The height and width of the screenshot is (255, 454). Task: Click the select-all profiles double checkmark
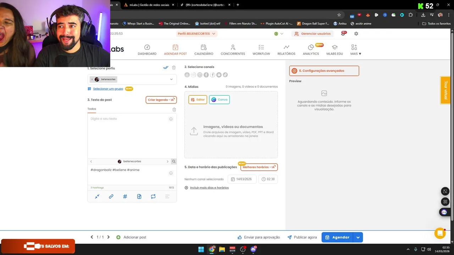[166, 68]
